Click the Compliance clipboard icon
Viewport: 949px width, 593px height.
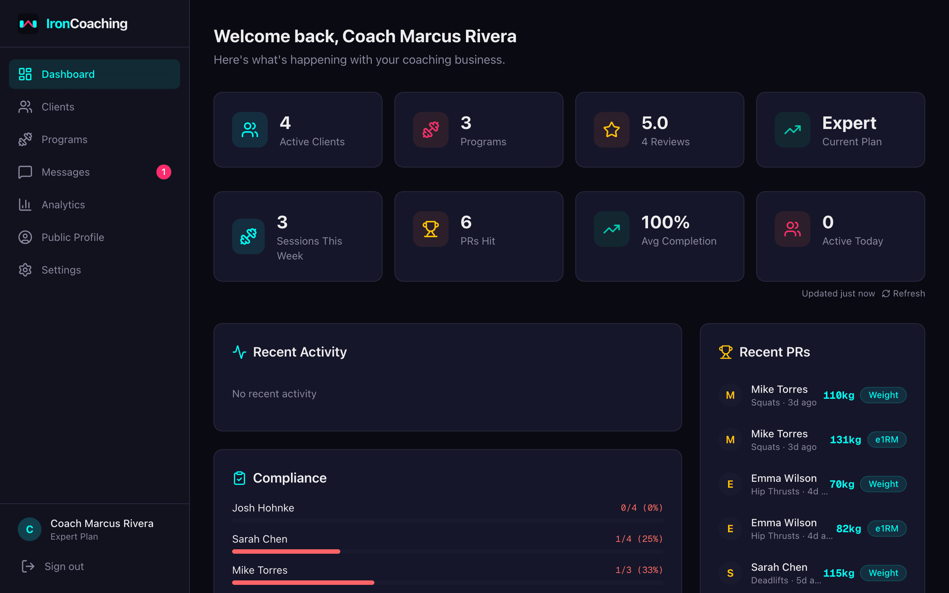239,478
